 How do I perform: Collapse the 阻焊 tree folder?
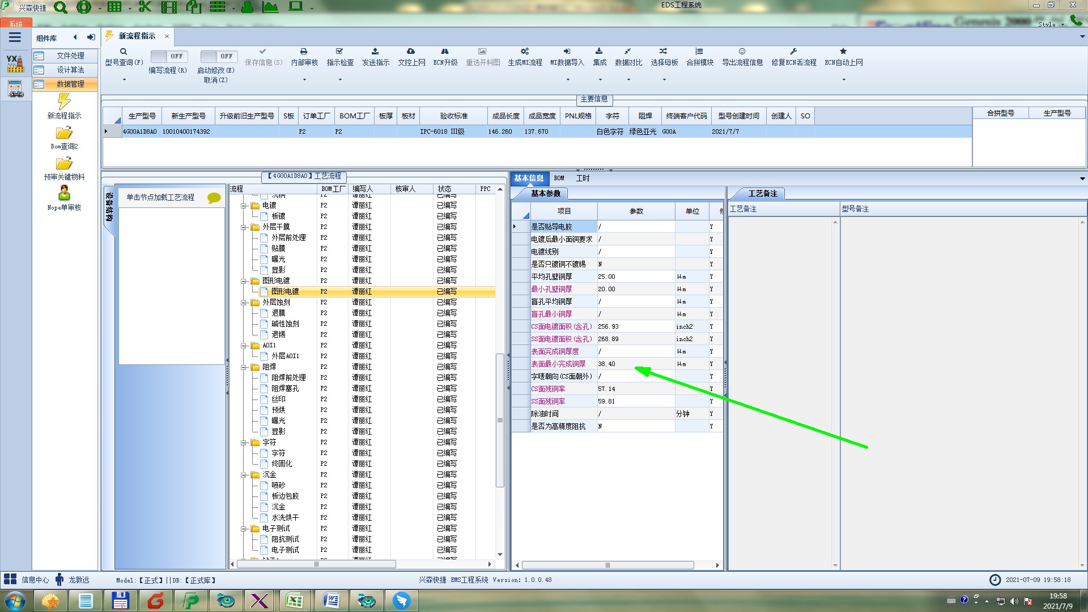pos(244,367)
